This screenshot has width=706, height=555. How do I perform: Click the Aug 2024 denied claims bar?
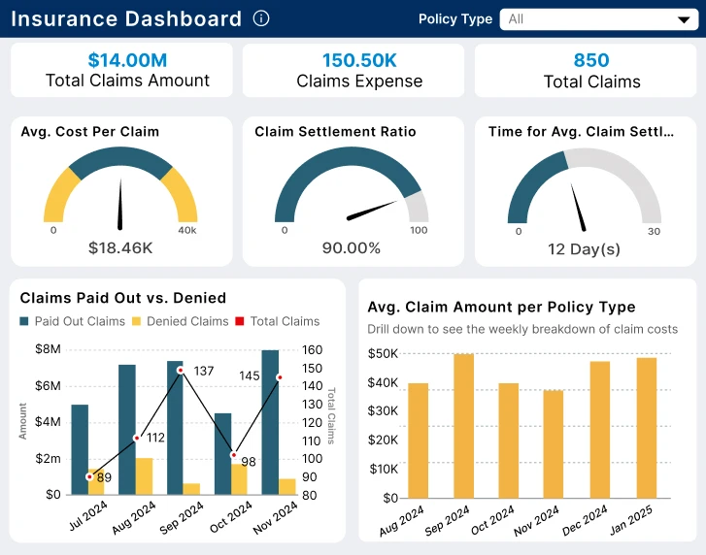coord(144,475)
